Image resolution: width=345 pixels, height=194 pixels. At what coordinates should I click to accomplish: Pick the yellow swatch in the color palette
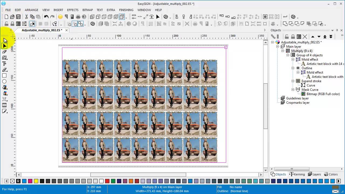click(x=36, y=181)
